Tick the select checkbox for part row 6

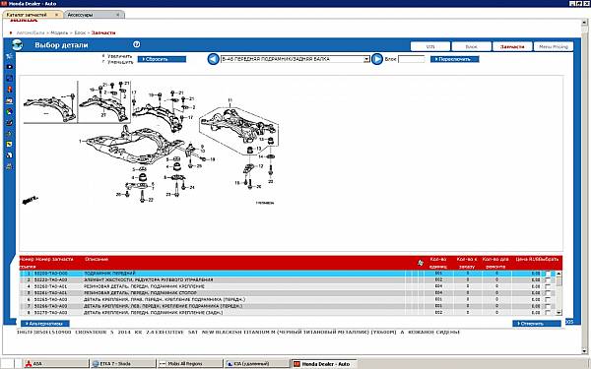coord(548,299)
